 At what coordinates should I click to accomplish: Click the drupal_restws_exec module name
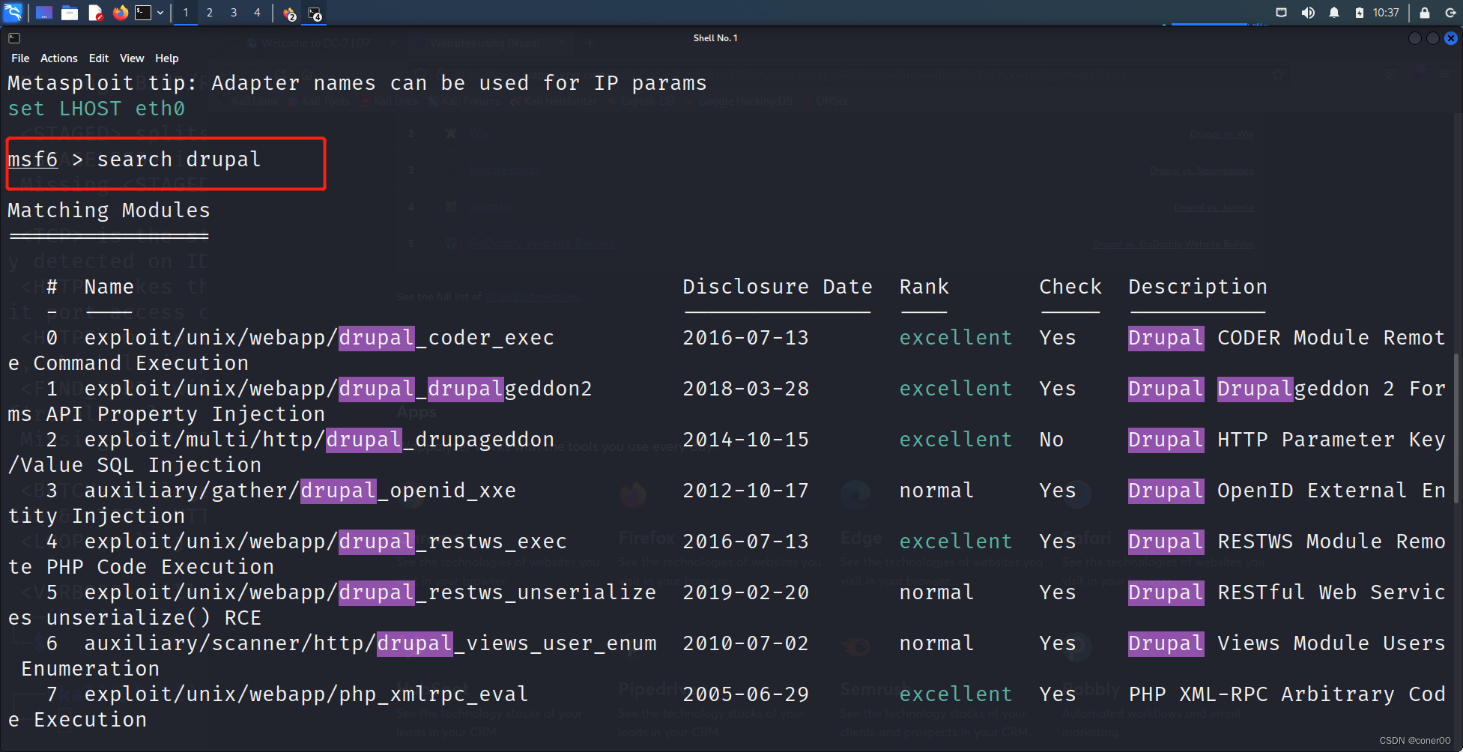coord(325,542)
